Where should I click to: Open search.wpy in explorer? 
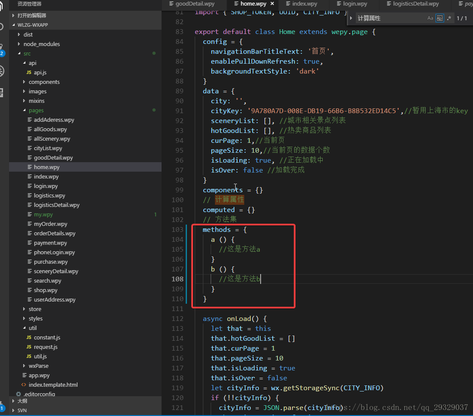pyautogui.click(x=47, y=280)
